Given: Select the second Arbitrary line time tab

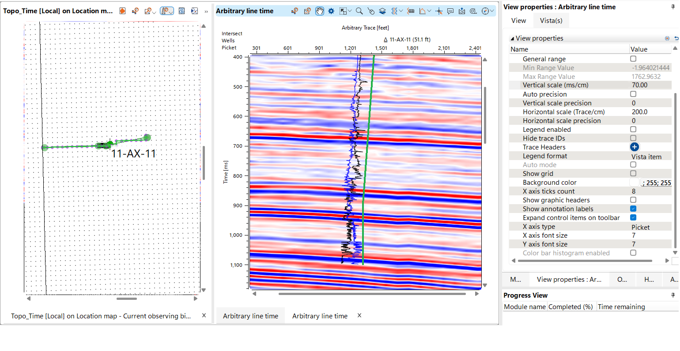Looking at the screenshot, I should tap(320, 316).
